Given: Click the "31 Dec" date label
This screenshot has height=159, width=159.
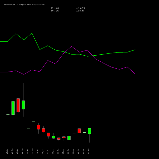Looking at the screenshot, I should click(x=38, y=151).
